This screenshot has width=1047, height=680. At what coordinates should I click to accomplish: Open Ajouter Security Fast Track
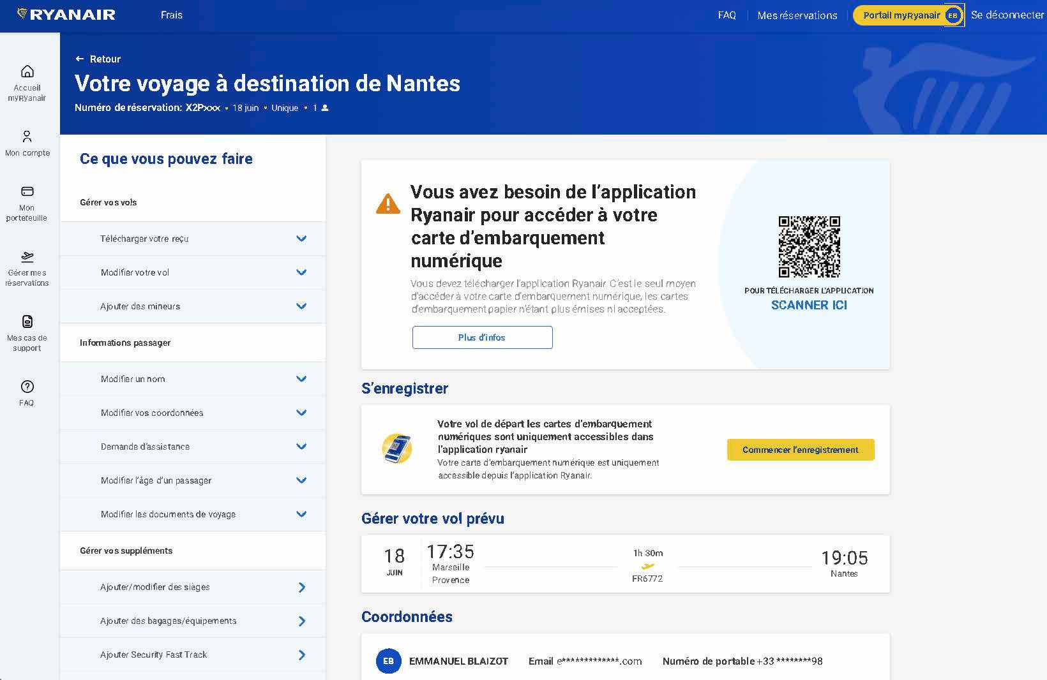click(x=193, y=654)
